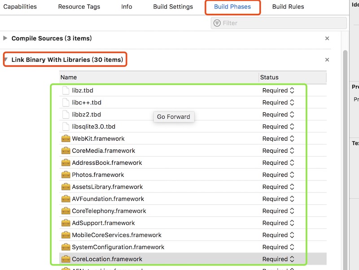
Task: Switch to the Build Settings tab
Action: point(173,7)
